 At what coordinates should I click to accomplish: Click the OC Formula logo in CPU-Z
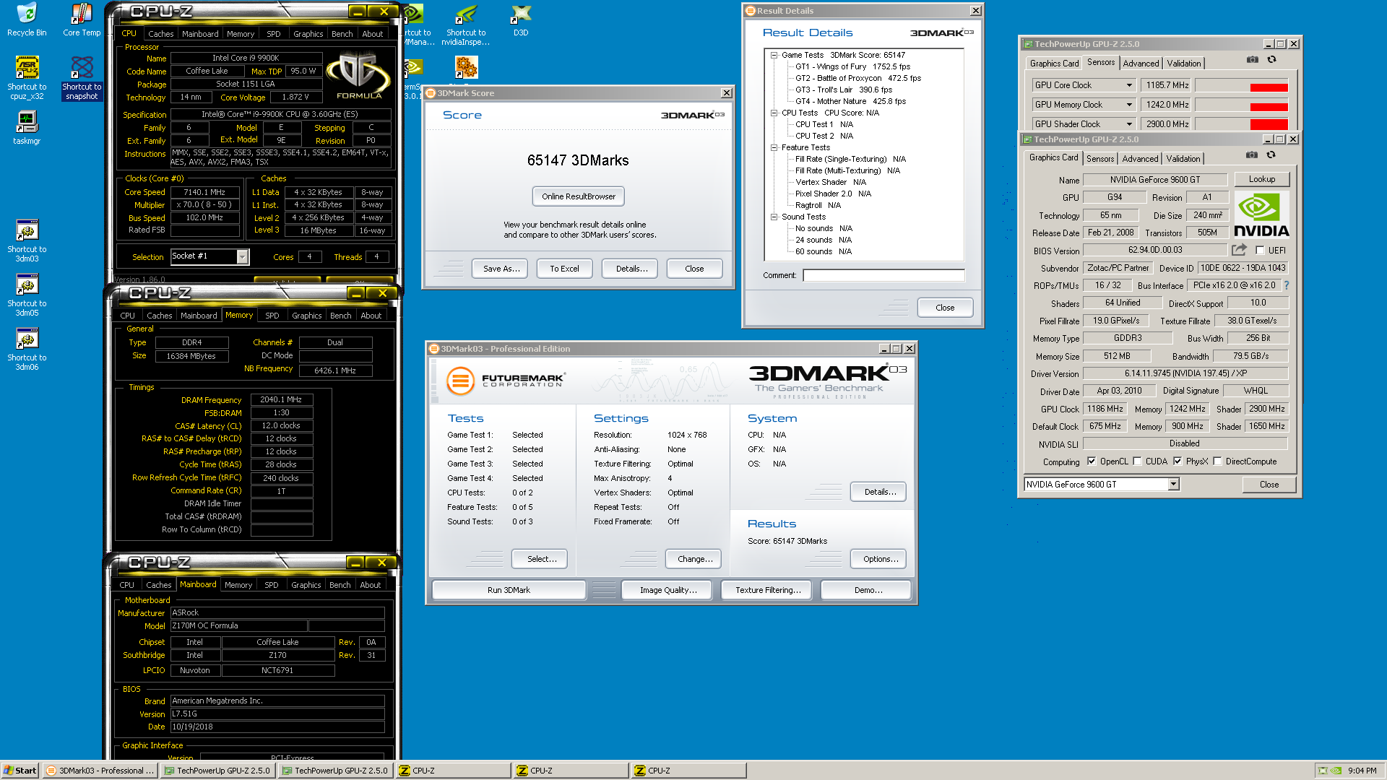point(358,76)
